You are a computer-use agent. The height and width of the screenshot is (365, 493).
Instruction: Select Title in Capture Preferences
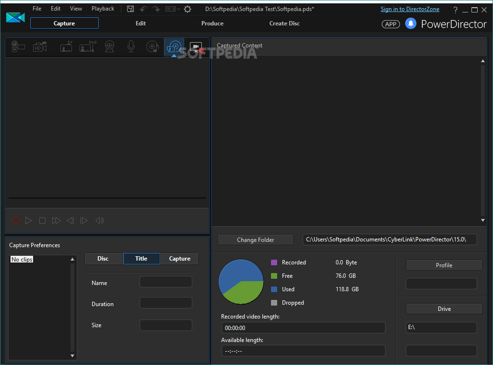141,259
